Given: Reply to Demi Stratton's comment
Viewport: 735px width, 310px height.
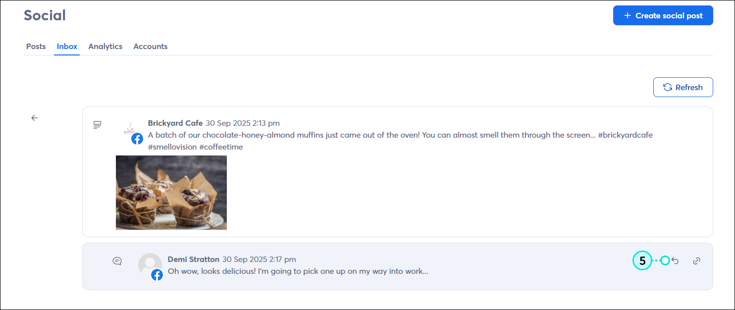Looking at the screenshot, I should click(675, 260).
